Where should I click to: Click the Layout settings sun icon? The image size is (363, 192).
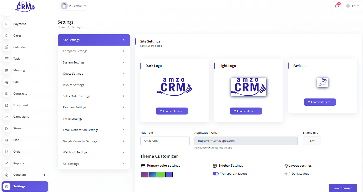click(x=287, y=166)
